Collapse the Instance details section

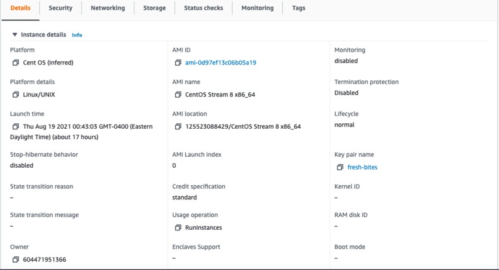pyautogui.click(x=15, y=35)
